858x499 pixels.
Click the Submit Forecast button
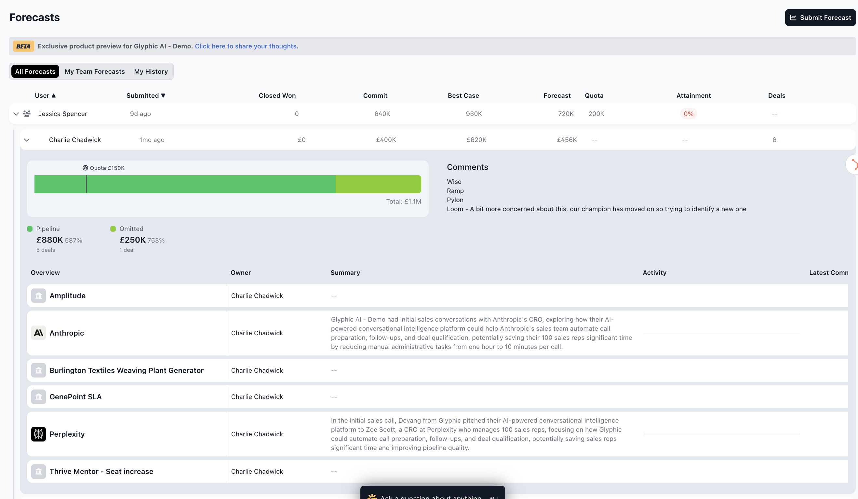point(820,17)
